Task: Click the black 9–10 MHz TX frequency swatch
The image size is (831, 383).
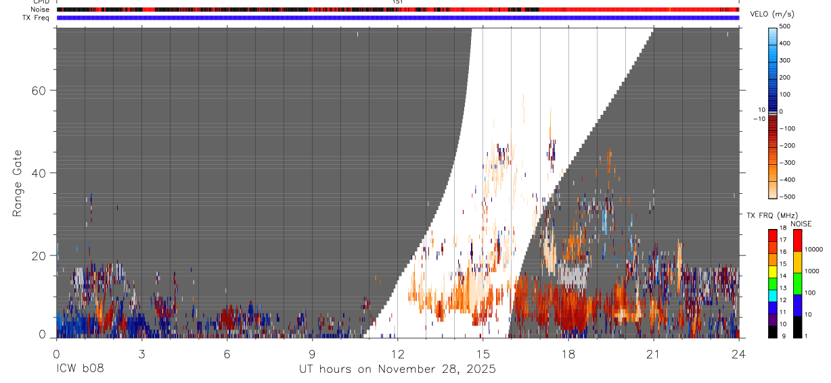Action: pyautogui.click(x=773, y=331)
